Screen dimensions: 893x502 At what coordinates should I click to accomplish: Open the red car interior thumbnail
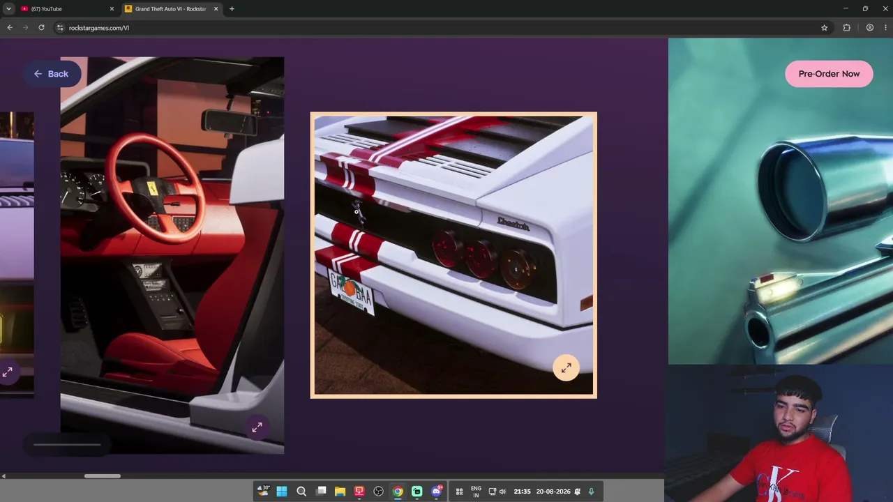pyautogui.click(x=172, y=255)
